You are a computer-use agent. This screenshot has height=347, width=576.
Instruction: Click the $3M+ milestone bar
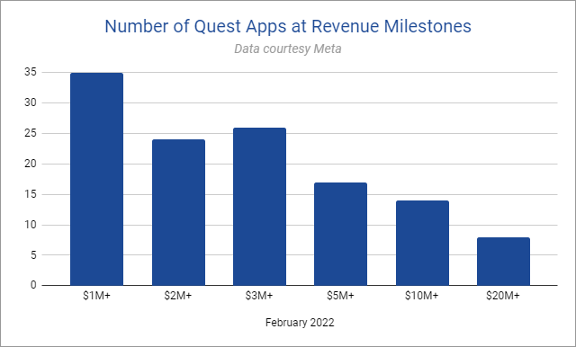click(x=260, y=207)
